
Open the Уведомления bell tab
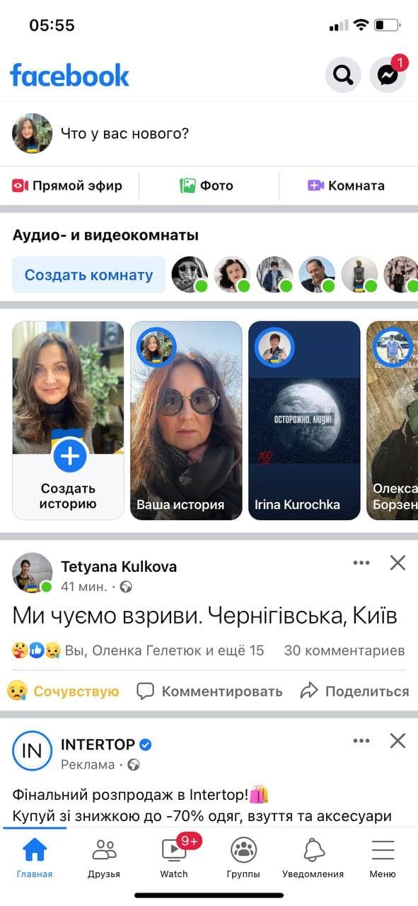313,857
